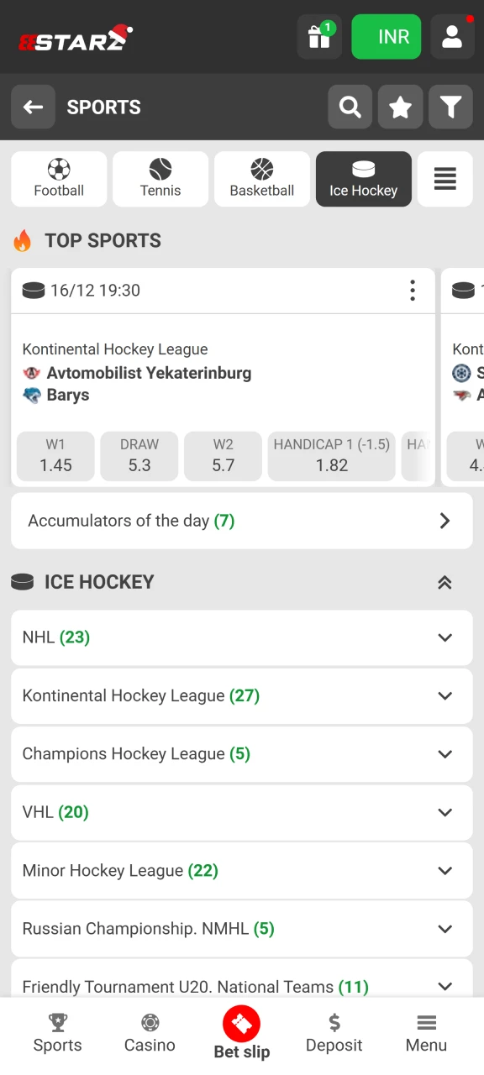484x1075 pixels.
Task: Switch to the Casino bottom tab
Action: 150,1033
